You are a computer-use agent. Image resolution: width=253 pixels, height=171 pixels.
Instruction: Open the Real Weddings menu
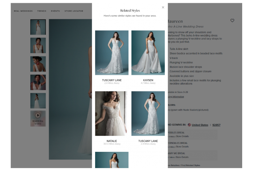pos(23,11)
